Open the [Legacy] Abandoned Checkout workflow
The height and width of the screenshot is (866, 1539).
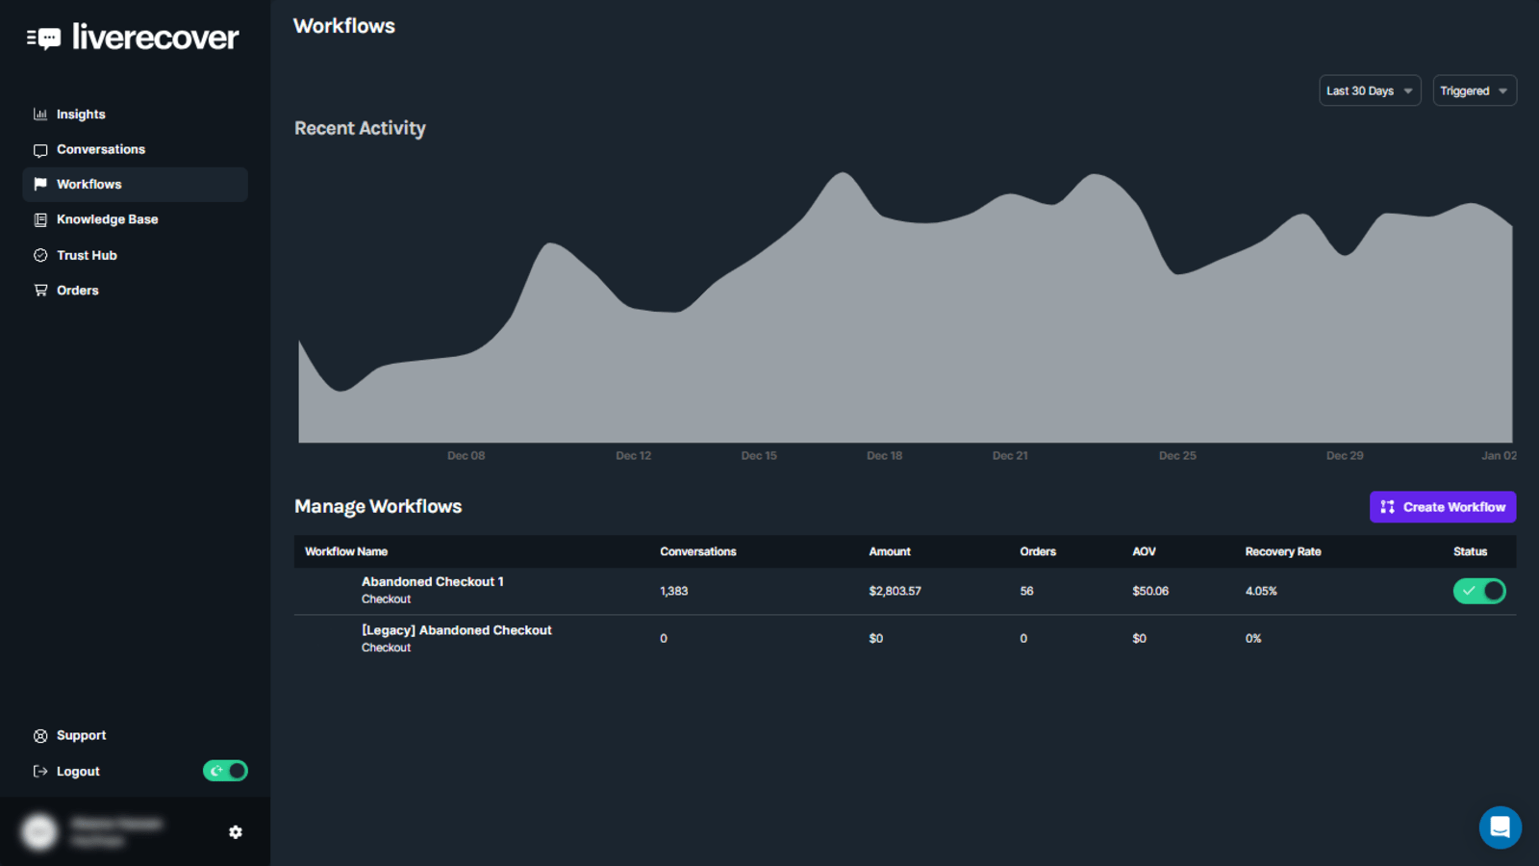456,630
